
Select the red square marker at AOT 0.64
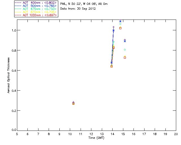[111, 66]
